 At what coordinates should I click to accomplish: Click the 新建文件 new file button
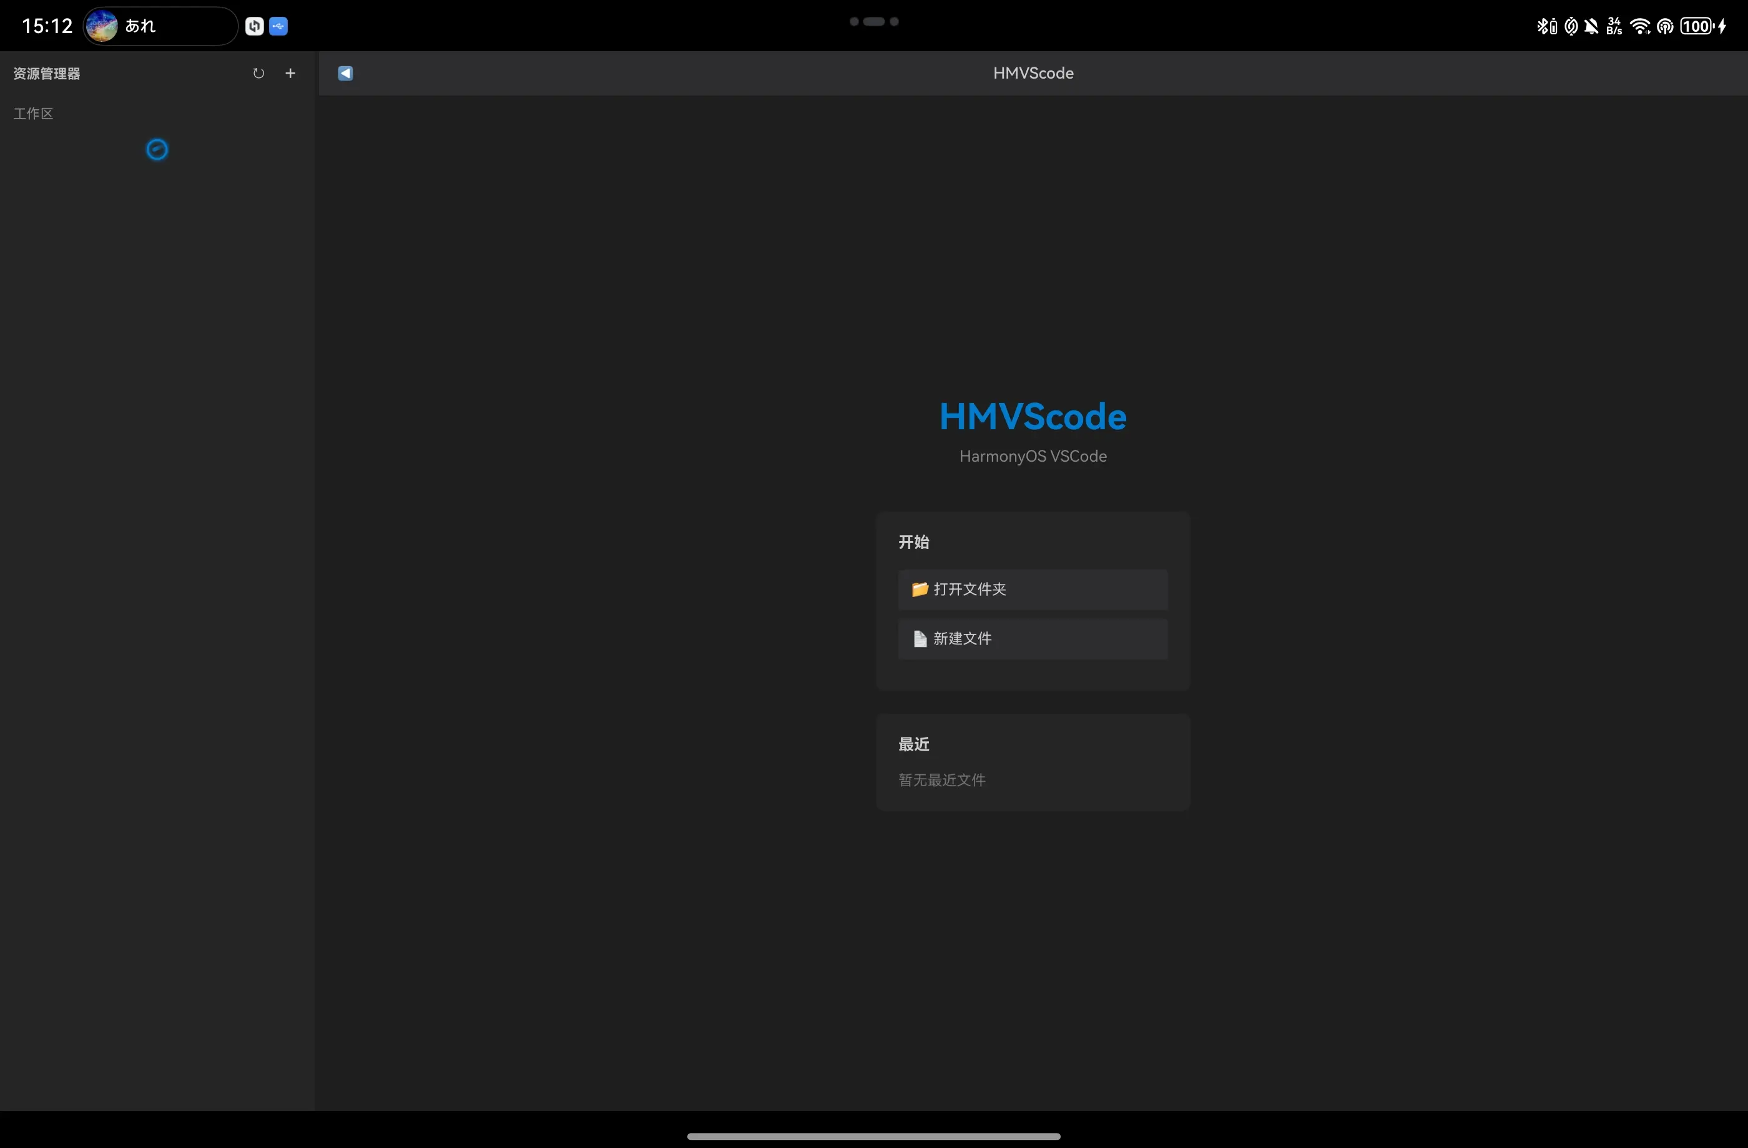pyautogui.click(x=1032, y=639)
